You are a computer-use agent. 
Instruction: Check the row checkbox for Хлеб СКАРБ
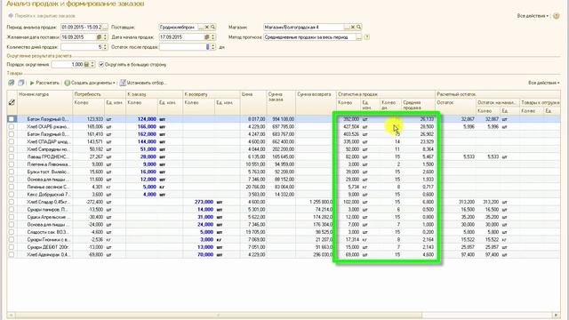(12, 126)
